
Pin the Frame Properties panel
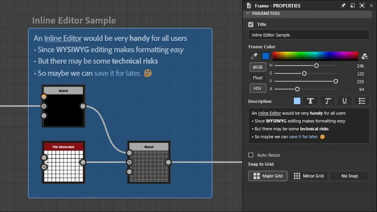click(x=343, y=5)
